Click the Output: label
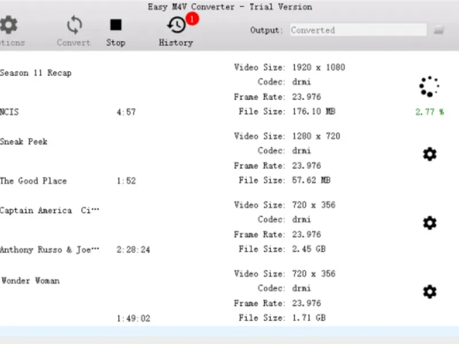Image resolution: width=459 pixels, height=344 pixels. (x=266, y=30)
